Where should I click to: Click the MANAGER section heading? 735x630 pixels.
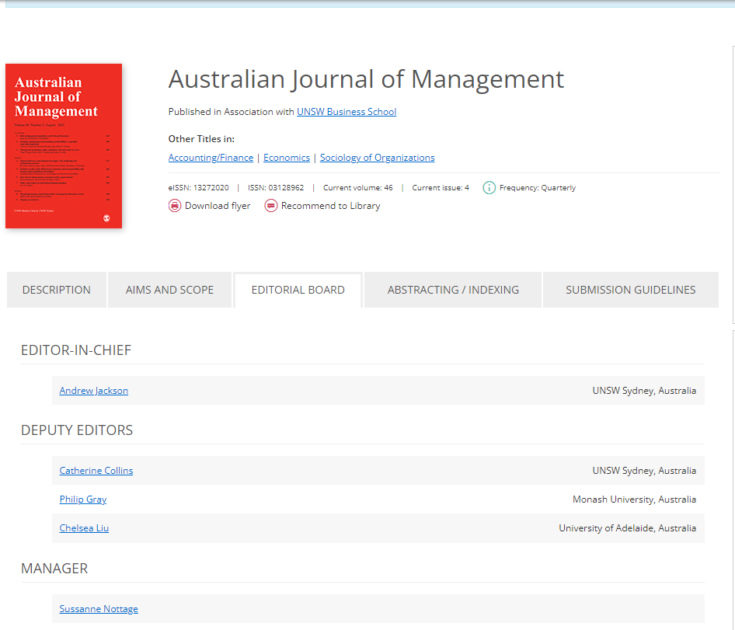click(x=54, y=568)
